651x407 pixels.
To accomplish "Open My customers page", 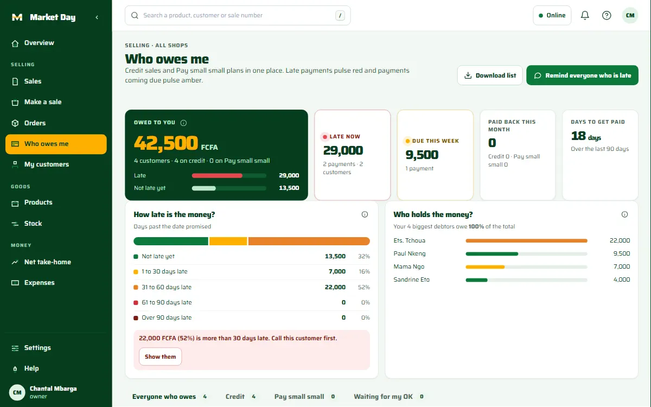I will (x=56, y=164).
